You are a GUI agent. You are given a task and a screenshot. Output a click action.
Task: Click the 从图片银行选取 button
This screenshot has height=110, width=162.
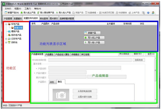coord(85,97)
